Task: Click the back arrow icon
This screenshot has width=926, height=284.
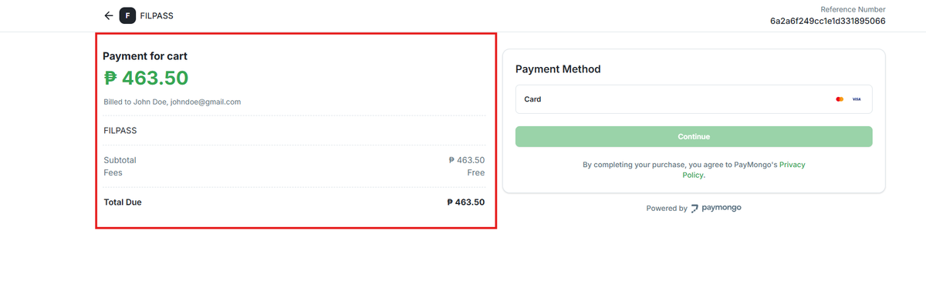Action: (x=109, y=15)
